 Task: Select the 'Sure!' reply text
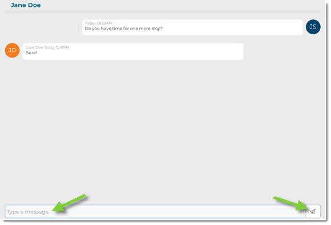(31, 52)
